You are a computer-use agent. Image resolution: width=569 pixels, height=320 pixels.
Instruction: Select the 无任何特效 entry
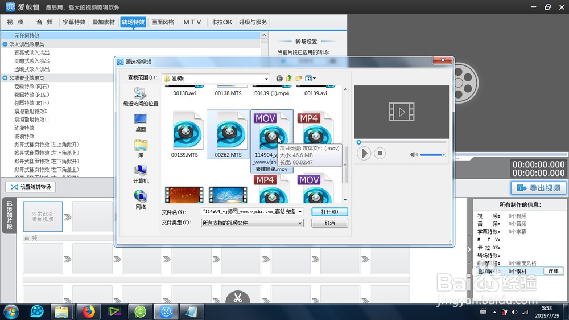(x=130, y=35)
